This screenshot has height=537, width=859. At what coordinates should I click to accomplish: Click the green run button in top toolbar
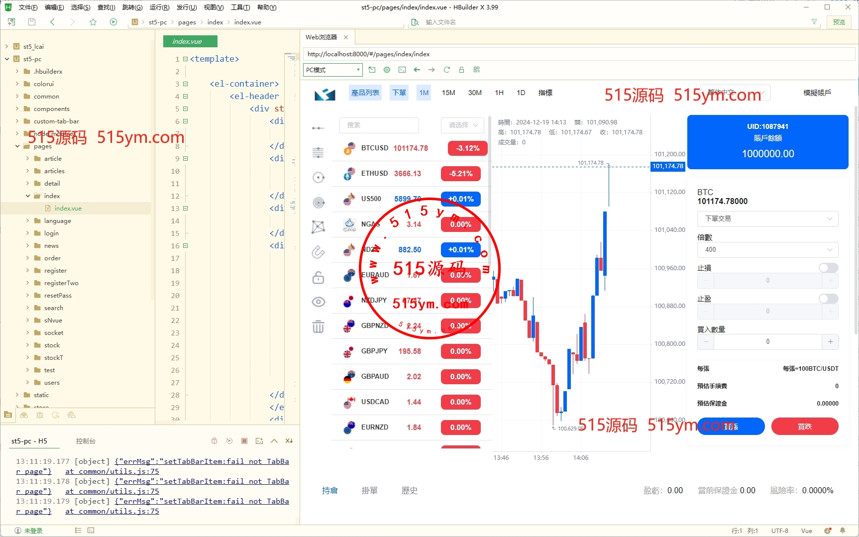113,22
